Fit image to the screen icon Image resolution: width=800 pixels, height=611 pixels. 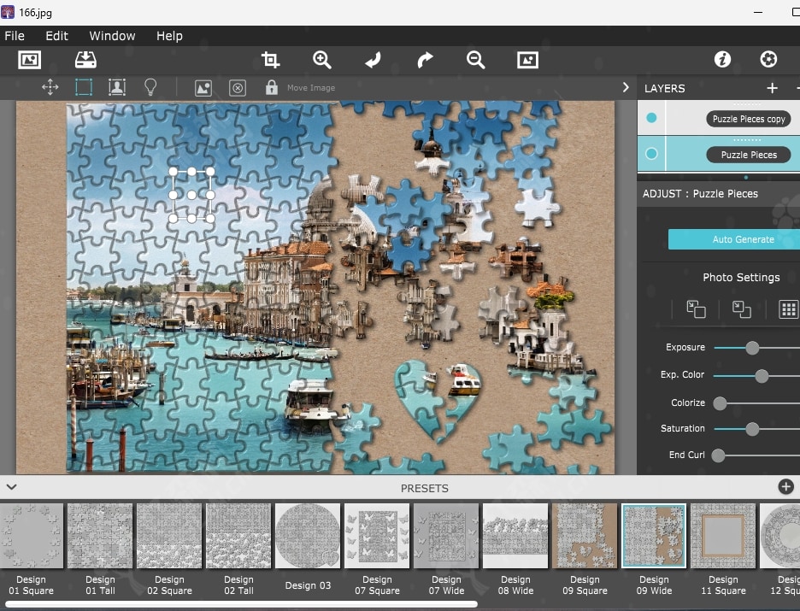point(527,60)
